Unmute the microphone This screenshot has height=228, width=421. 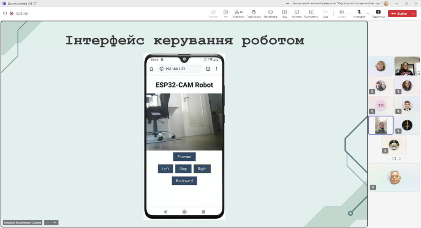pyautogui.click(x=359, y=14)
